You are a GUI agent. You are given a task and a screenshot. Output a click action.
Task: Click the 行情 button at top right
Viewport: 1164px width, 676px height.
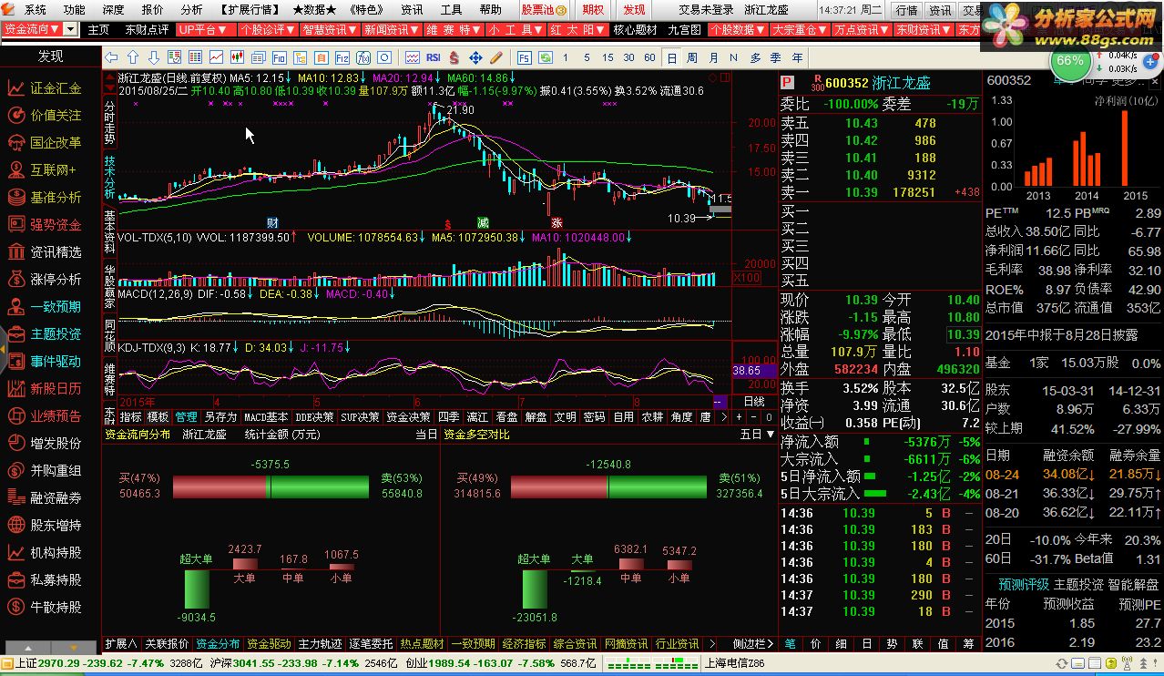click(x=906, y=10)
